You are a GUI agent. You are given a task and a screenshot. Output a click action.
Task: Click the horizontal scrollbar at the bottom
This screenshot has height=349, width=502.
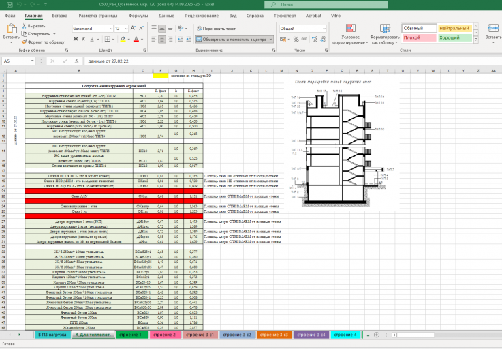click(415, 335)
